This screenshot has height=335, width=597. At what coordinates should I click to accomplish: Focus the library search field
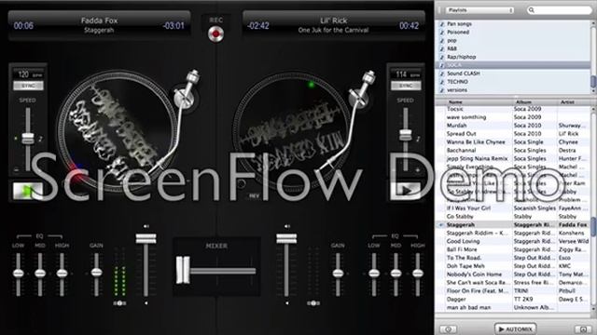pyautogui.click(x=559, y=10)
